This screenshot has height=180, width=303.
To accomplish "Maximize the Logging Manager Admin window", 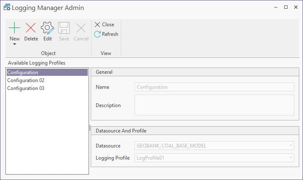I will [286, 7].
